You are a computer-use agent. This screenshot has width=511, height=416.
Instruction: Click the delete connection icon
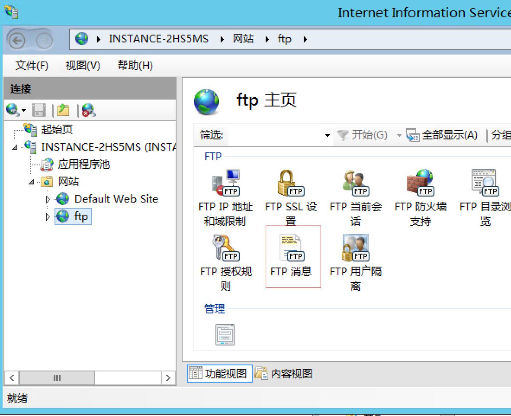(89, 110)
